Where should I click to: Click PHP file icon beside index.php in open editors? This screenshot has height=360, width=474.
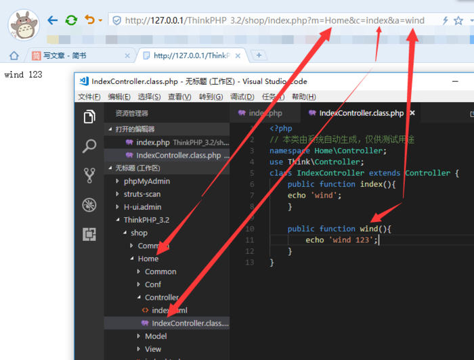coord(129,142)
